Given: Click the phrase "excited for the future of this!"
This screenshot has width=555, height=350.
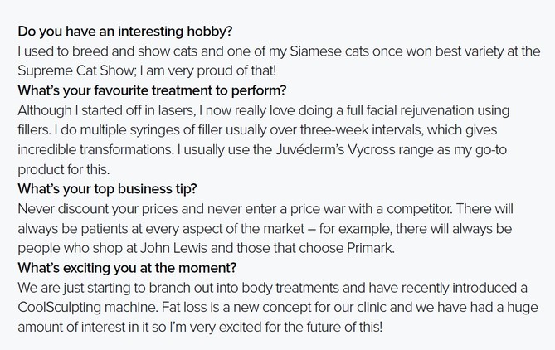Looking at the screenshot, I should tap(300, 327).
